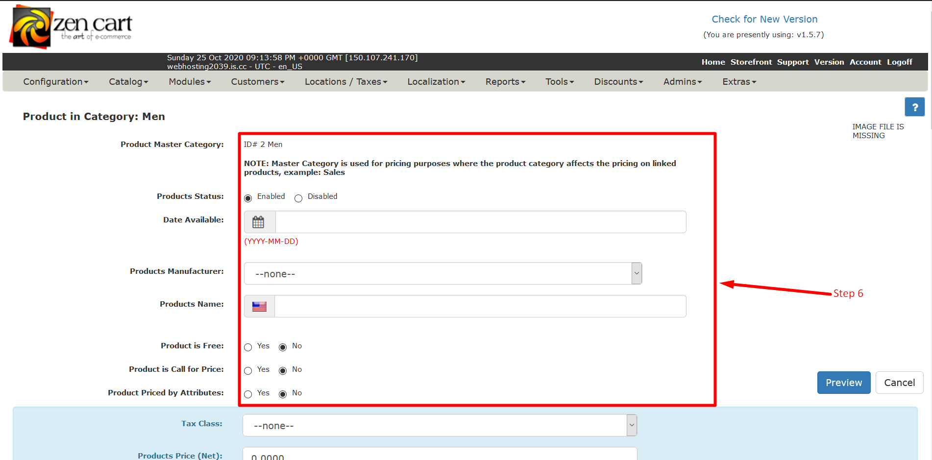Click the '(YYYY-MM-DD)' date format hint
This screenshot has width=932, height=460.
[271, 242]
